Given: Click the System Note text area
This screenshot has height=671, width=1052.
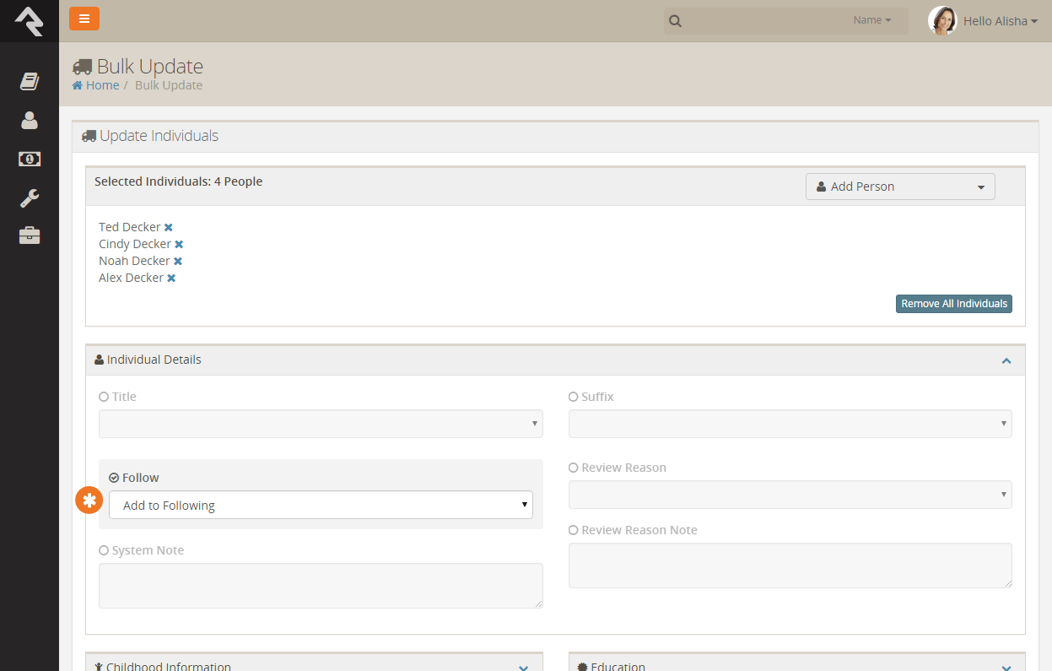Looking at the screenshot, I should click(x=321, y=586).
